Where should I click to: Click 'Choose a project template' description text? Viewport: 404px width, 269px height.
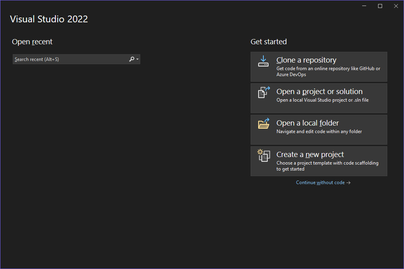coord(328,166)
